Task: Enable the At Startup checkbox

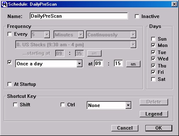Action: tap(10, 84)
